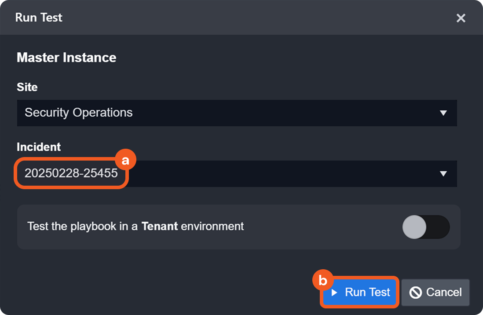
Task: Select the incident 20250228-25455 field
Action: [x=71, y=174]
